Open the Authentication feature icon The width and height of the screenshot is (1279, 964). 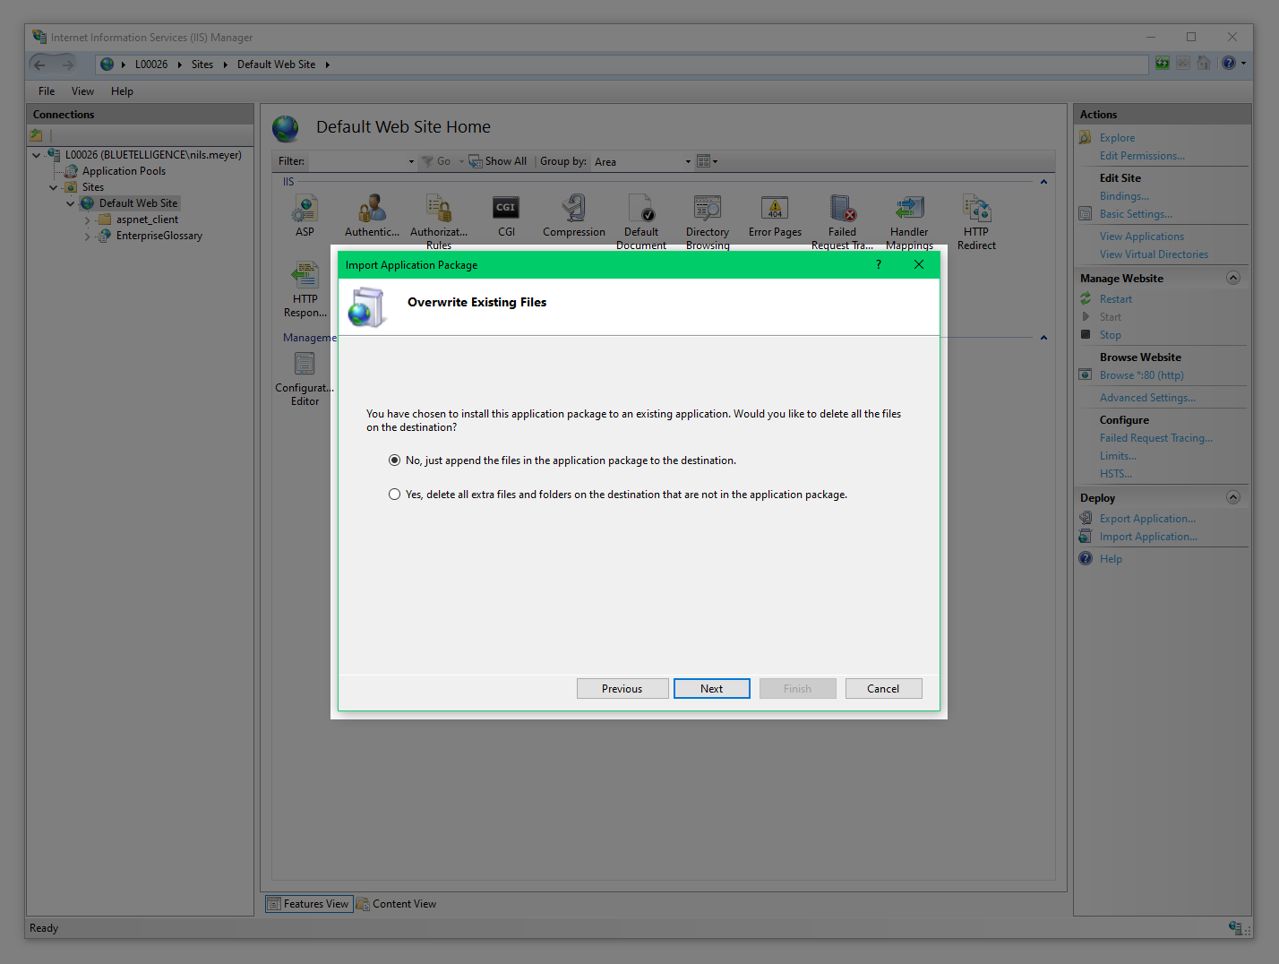click(x=372, y=211)
